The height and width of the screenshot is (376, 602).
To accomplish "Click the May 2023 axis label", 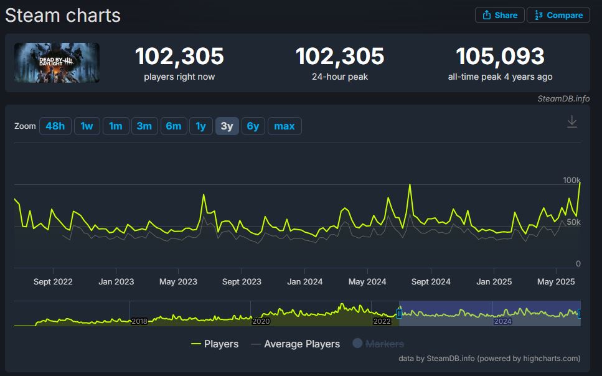I will (x=178, y=281).
